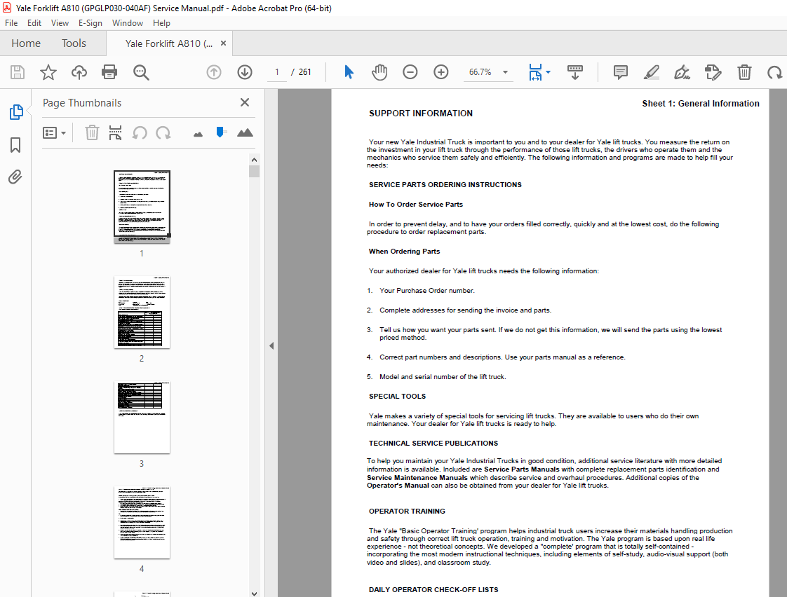This screenshot has height=597, width=787.
Task: Add file to starred using star icon
Action: 48,72
